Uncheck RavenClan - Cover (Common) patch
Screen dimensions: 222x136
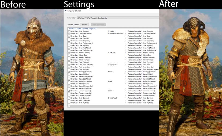(69, 31)
